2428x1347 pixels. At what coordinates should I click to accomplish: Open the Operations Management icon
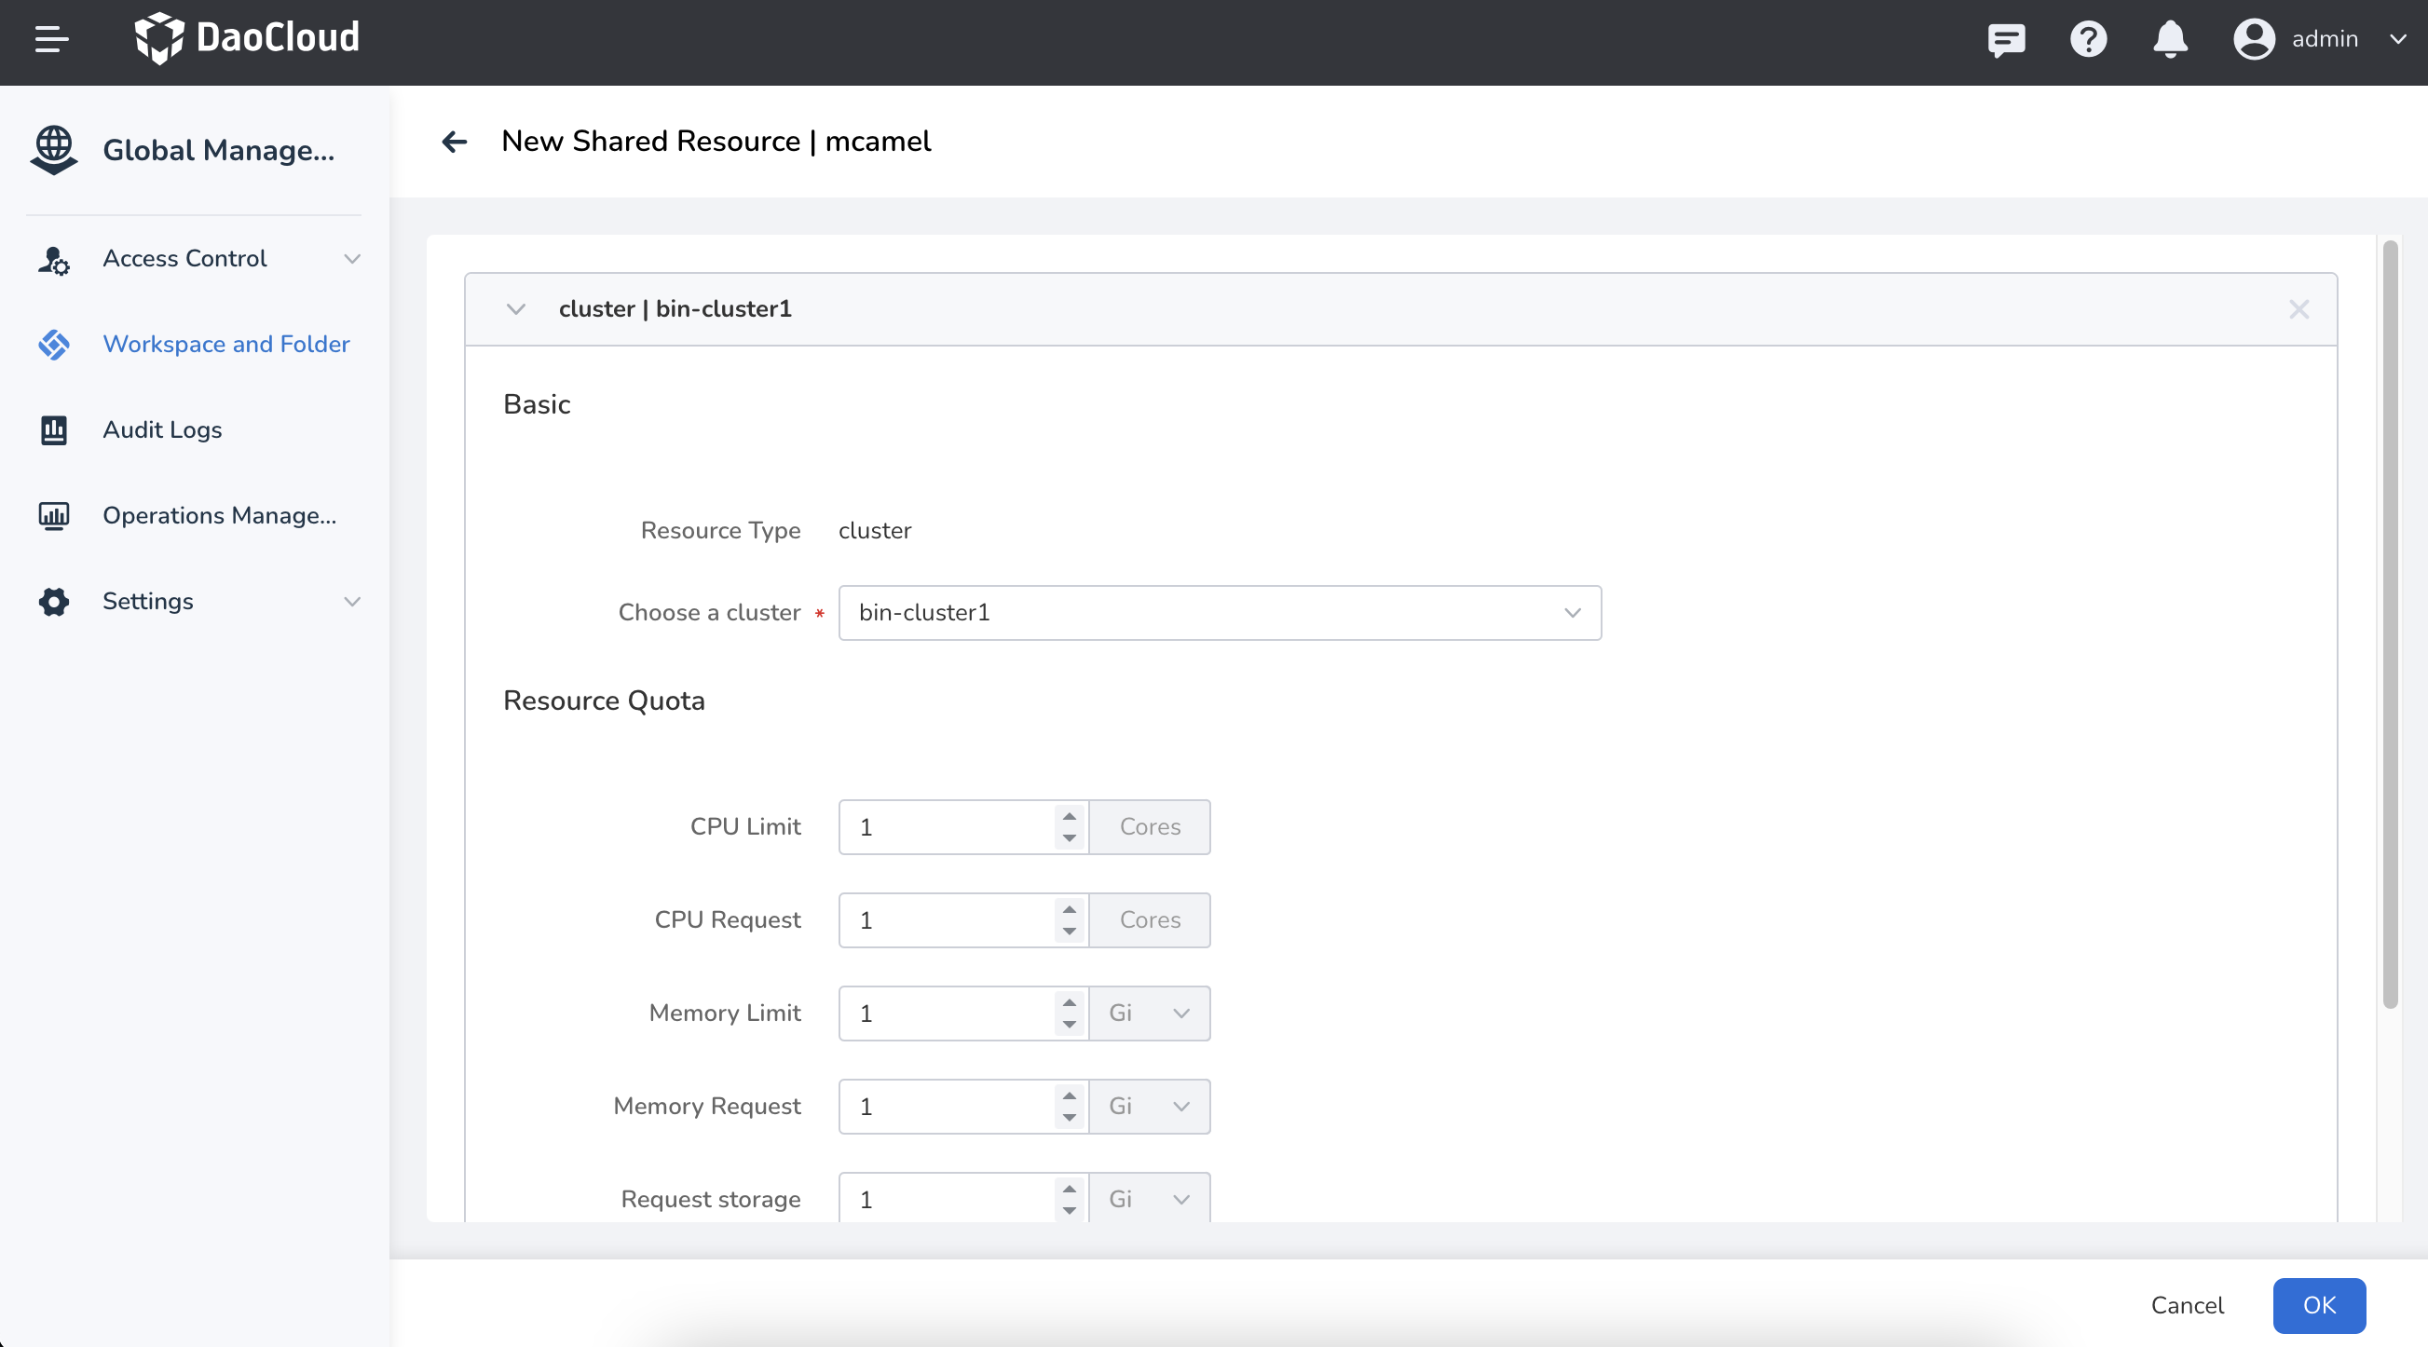pyautogui.click(x=54, y=516)
